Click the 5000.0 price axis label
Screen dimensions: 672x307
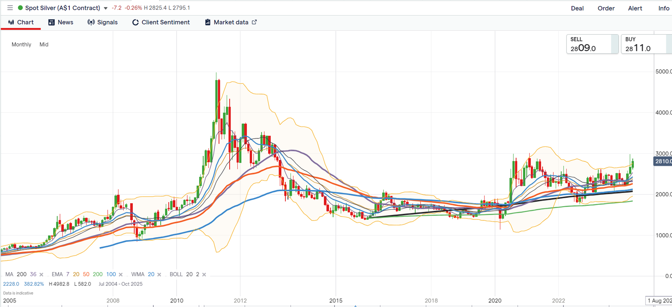pyautogui.click(x=664, y=72)
